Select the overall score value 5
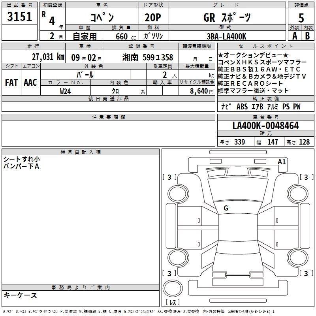The height and width of the screenshot is (316, 316). (x=301, y=18)
